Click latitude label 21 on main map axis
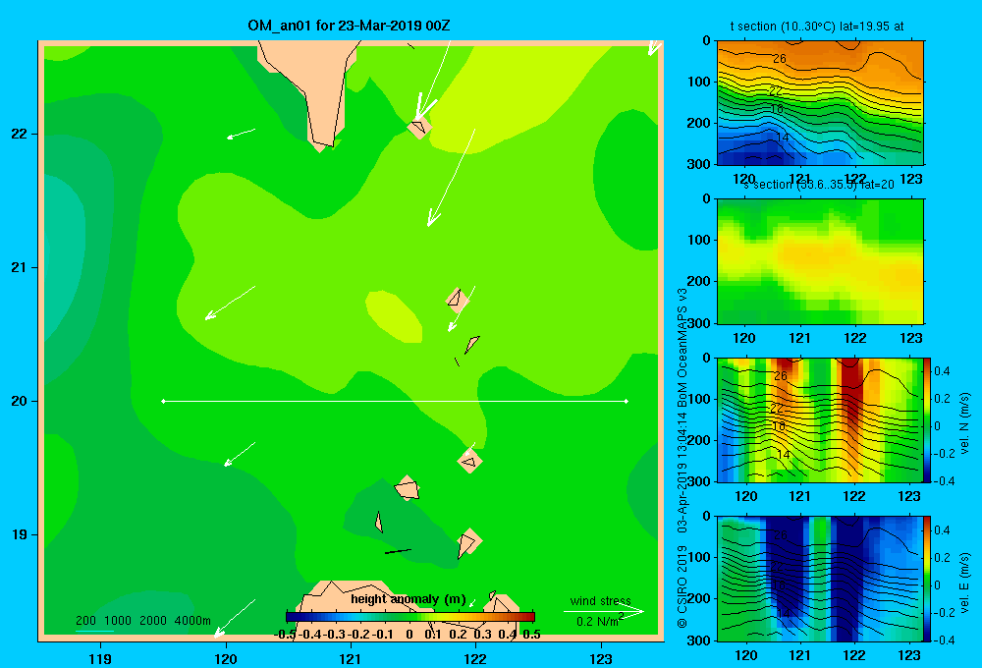982x668 pixels. (x=20, y=267)
